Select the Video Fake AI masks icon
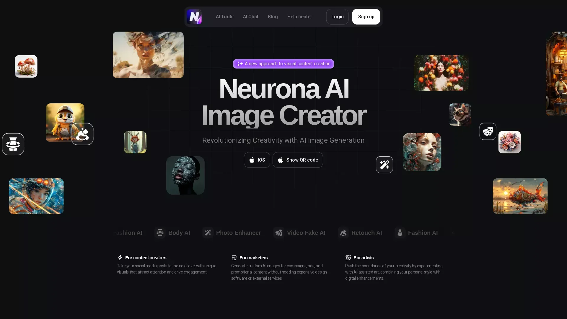Screen dimensions: 567x319 click(279, 233)
